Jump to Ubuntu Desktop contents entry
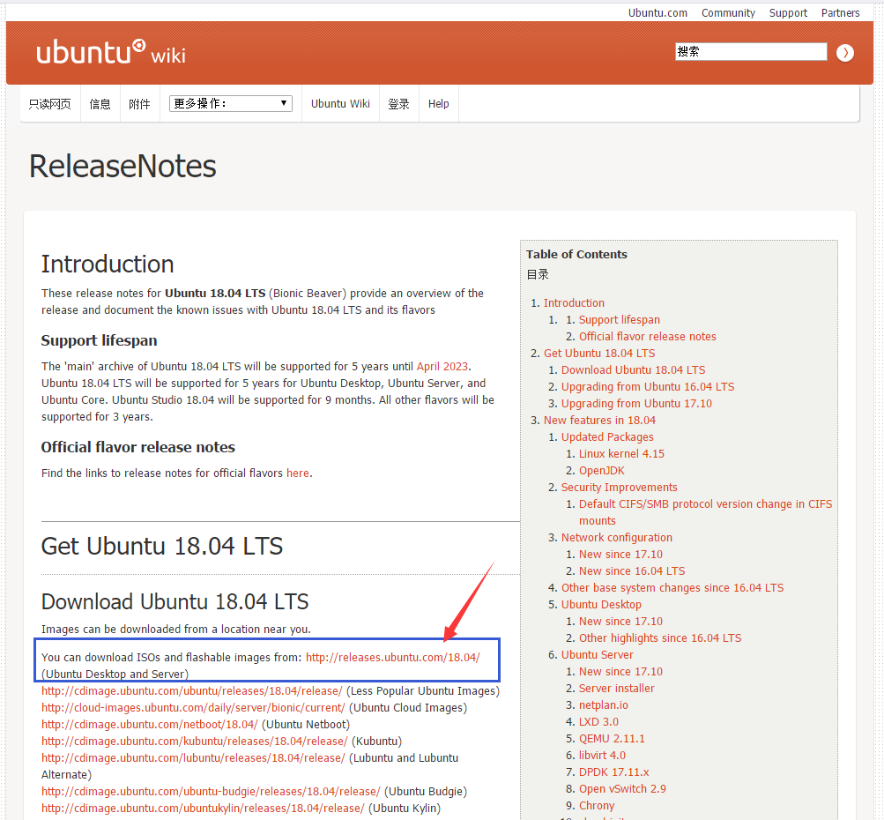The width and height of the screenshot is (884, 820). 601,605
